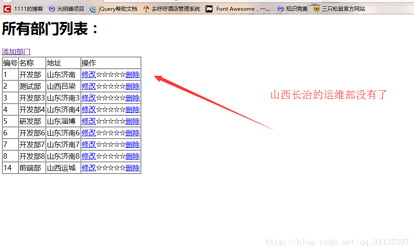Click the 编号 column header

[10, 63]
